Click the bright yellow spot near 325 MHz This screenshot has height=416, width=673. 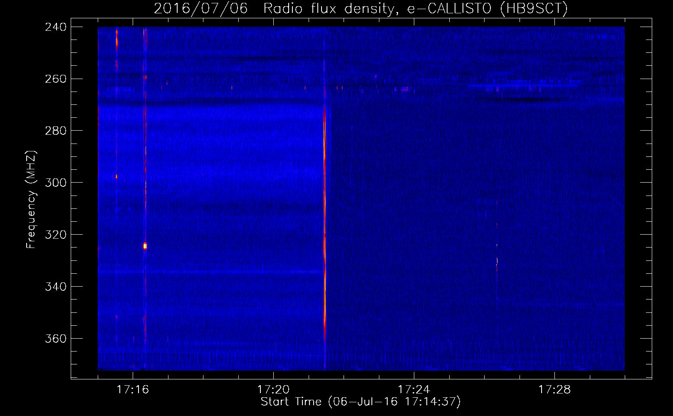pos(145,246)
